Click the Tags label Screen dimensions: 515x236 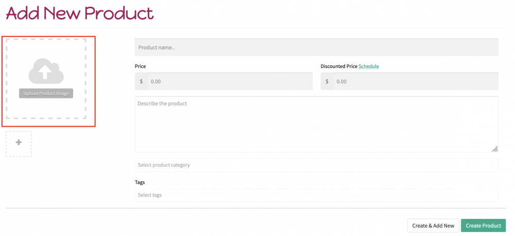point(140,182)
